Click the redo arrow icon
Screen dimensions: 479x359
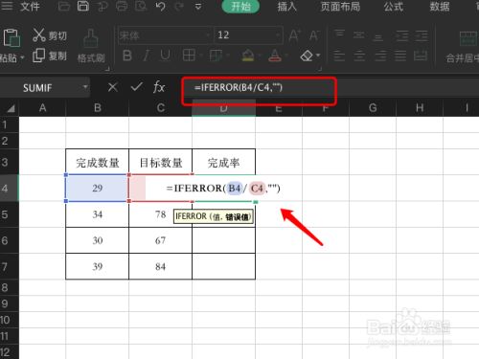179,6
